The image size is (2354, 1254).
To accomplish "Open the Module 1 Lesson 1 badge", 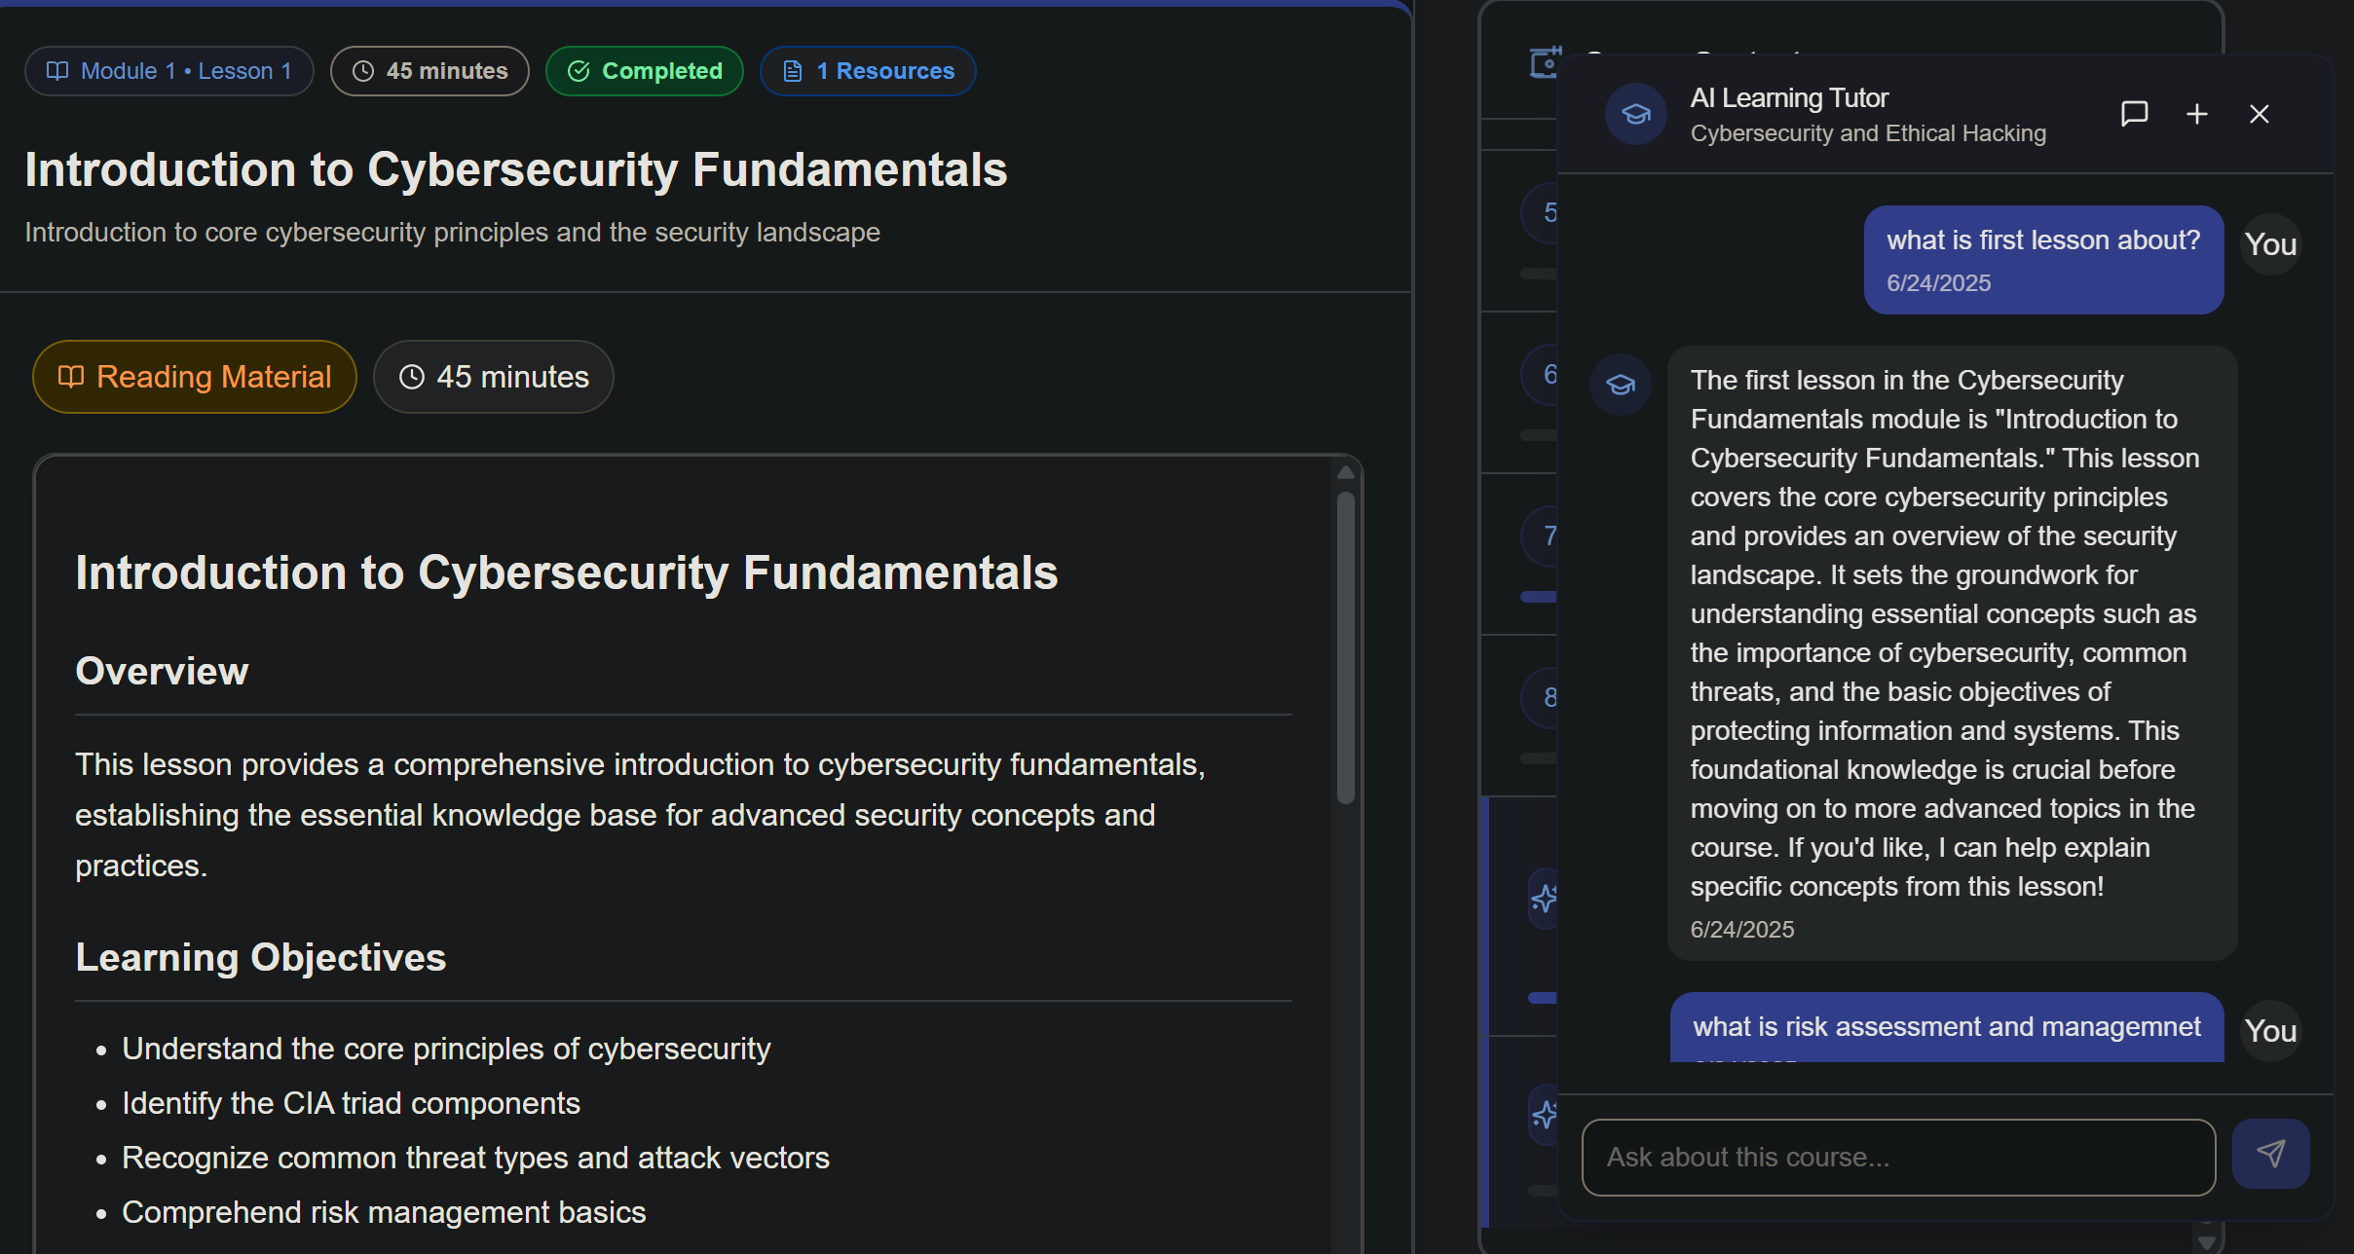I will (x=169, y=71).
